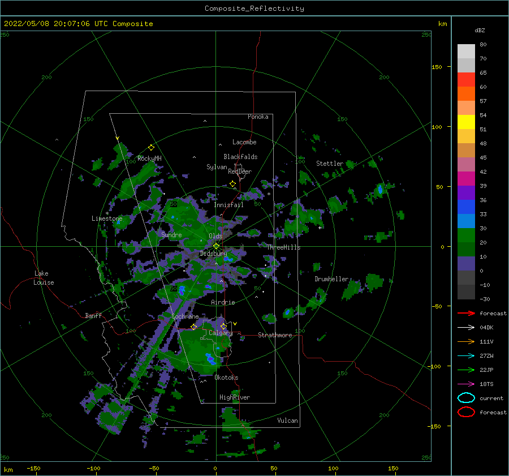Select the Sundre map label
This screenshot has height=476, width=509.
pos(171,235)
